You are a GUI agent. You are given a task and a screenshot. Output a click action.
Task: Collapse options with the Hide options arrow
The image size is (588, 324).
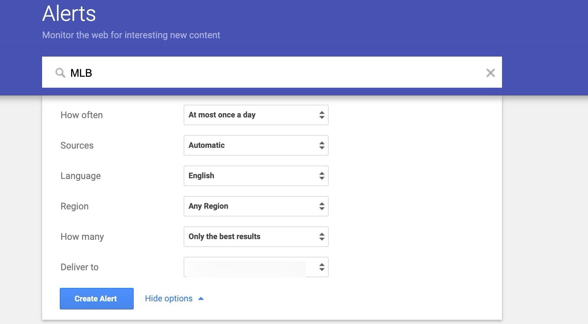[x=201, y=298]
